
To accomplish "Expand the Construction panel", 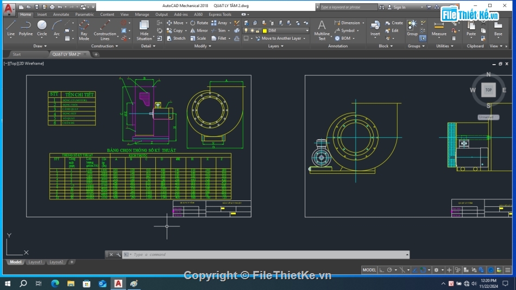I will coord(104,46).
